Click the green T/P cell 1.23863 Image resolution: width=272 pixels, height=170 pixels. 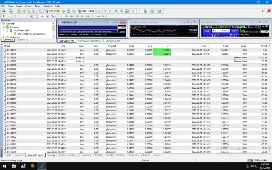pyautogui.click(x=162, y=50)
